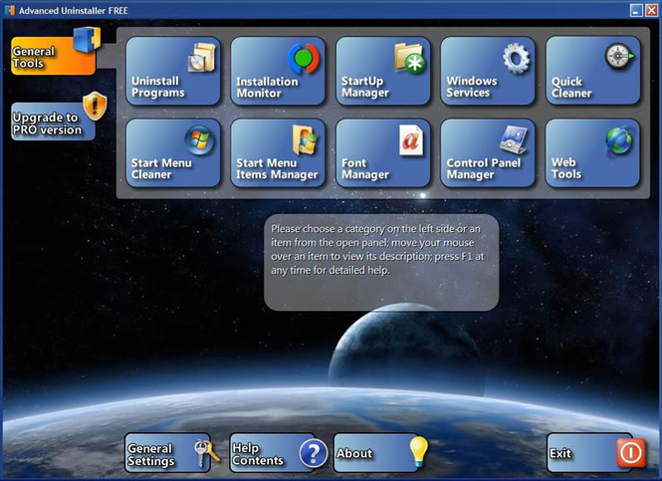Click the Start Menu Cleaner Windows orb icon
This screenshot has width=662, height=481.
[x=199, y=140]
